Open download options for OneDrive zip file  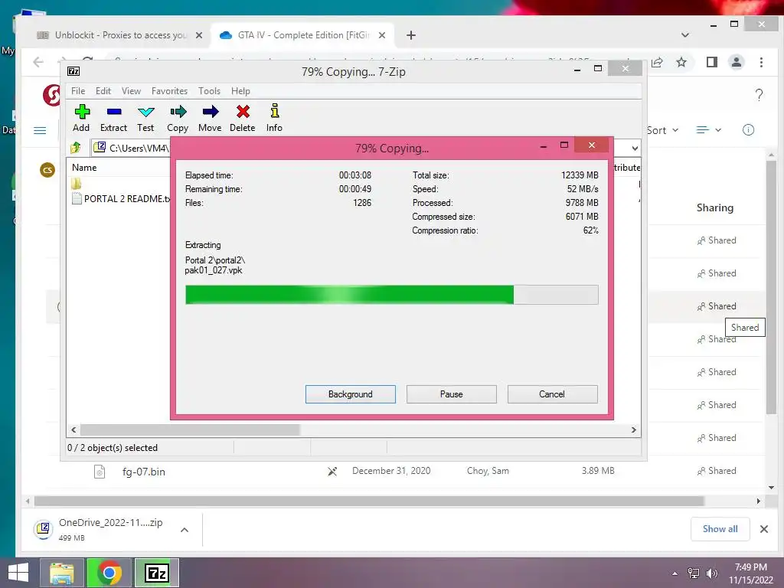tap(185, 530)
